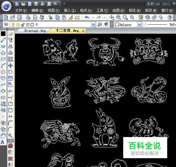Click the Layer Previous icon

point(106,24)
